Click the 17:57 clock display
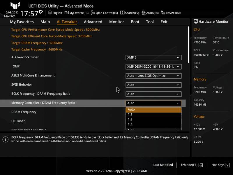Image resolution: width=233 pixels, height=175 pixels. (29, 13)
